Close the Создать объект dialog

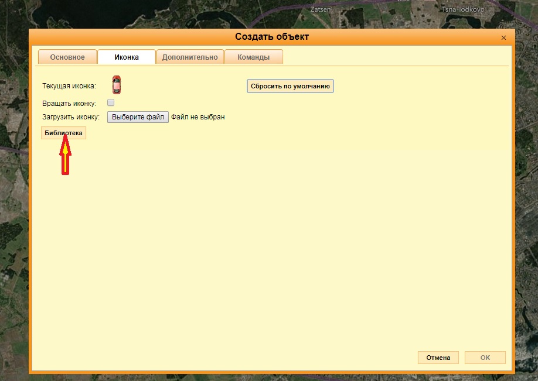point(503,37)
